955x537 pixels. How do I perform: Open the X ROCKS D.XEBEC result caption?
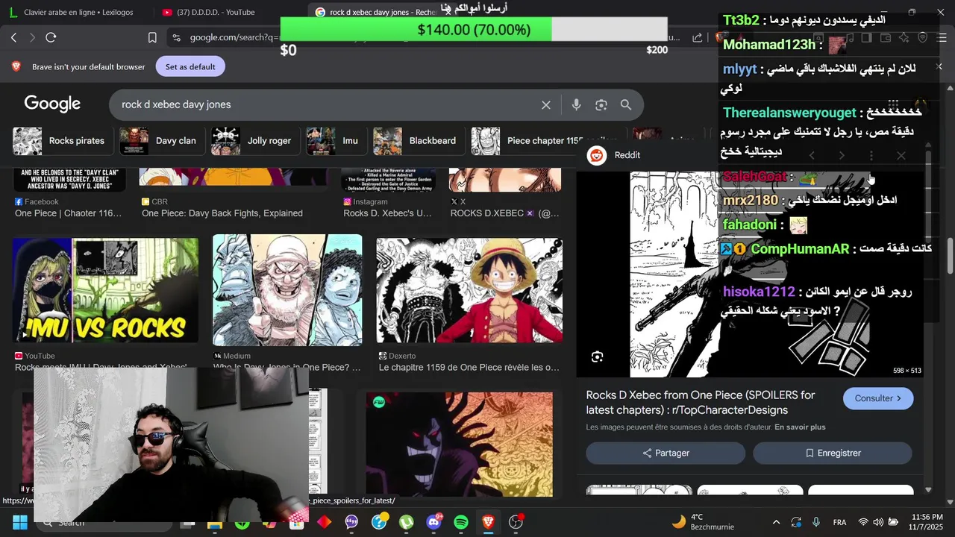click(505, 213)
